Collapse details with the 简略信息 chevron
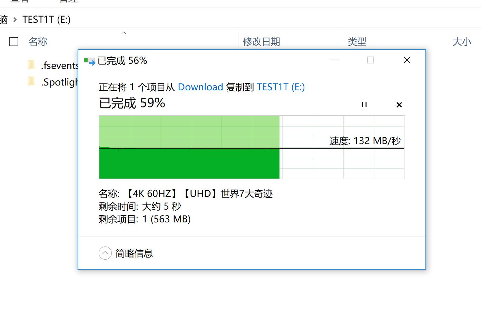This screenshot has width=481, height=321. [x=105, y=253]
